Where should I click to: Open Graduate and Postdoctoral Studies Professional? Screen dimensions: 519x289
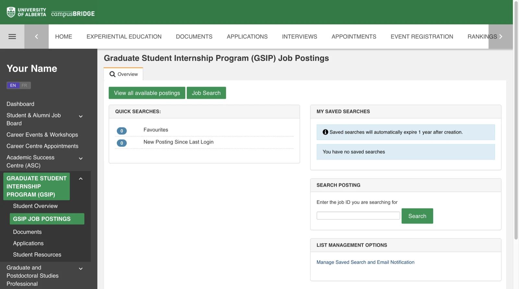(32, 276)
